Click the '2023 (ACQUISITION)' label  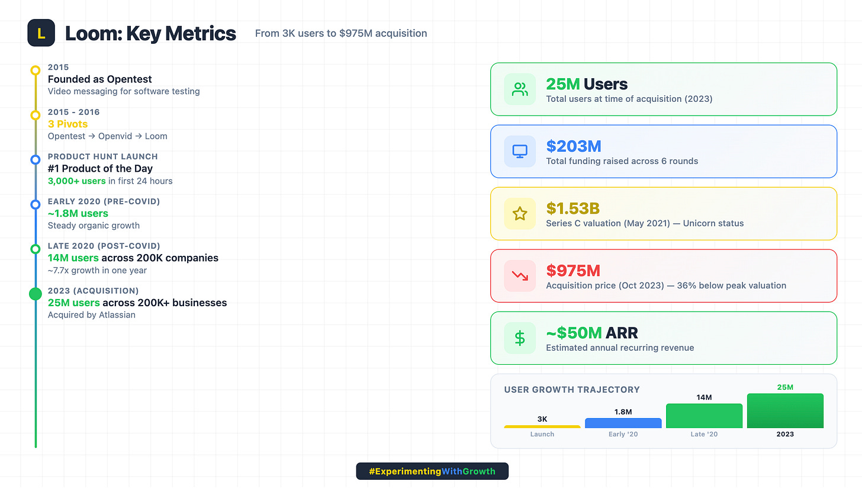click(x=94, y=290)
